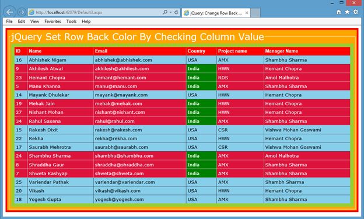
Task: Open the Favorites menu
Action: coord(52,22)
